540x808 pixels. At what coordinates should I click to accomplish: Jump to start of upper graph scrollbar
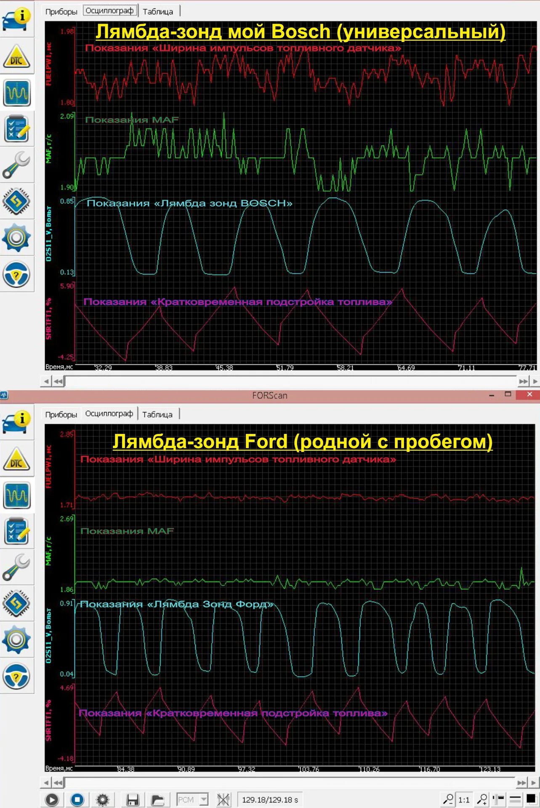pyautogui.click(x=58, y=381)
